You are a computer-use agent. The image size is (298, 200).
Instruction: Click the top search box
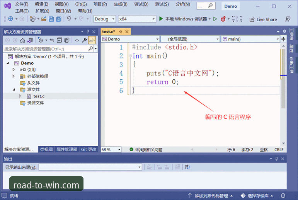tap(206, 6)
